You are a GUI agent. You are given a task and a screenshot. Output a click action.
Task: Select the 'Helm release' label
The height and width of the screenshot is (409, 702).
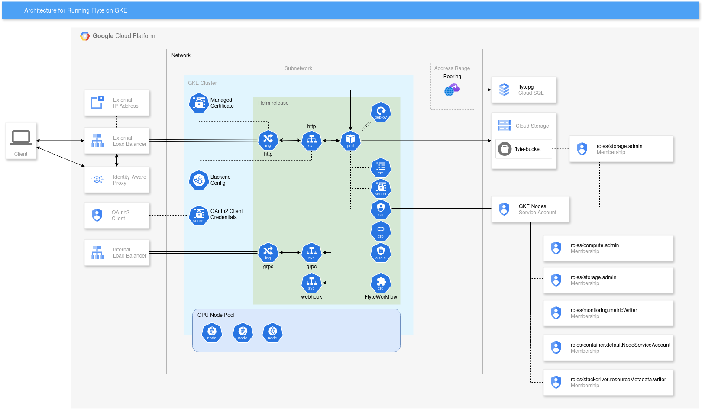click(x=273, y=103)
